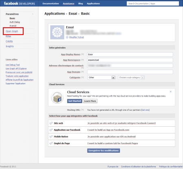
Task: Open Applications in the top navigation
Action: [93, 4]
